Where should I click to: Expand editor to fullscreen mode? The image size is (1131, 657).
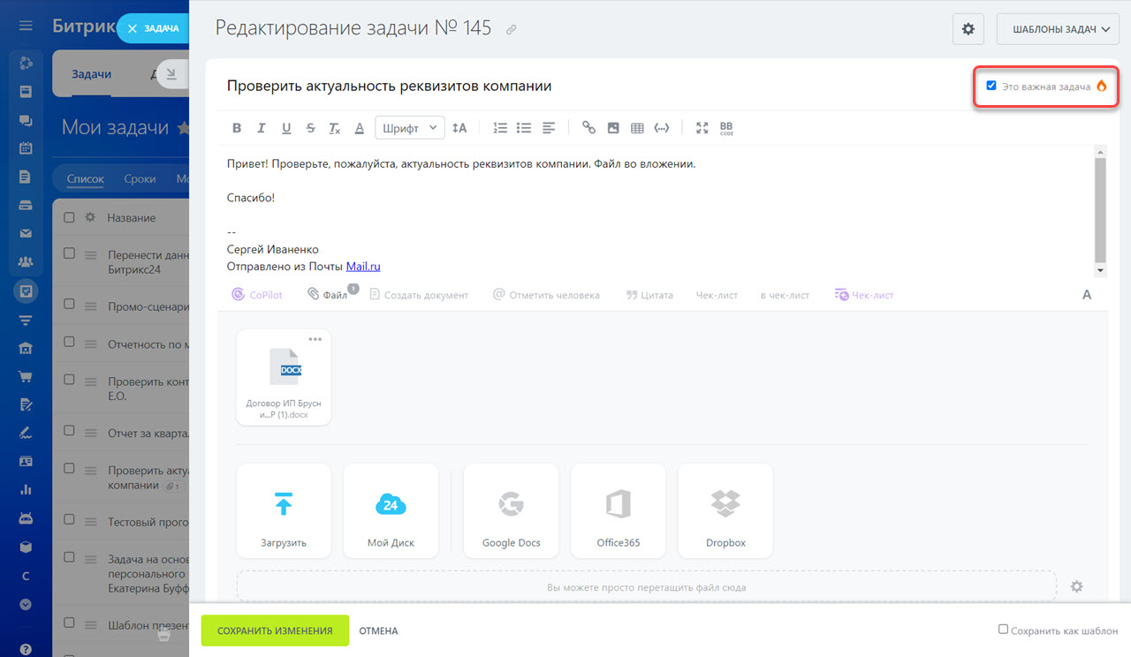click(x=702, y=128)
